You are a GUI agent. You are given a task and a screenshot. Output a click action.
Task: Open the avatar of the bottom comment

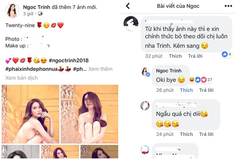point(145,150)
